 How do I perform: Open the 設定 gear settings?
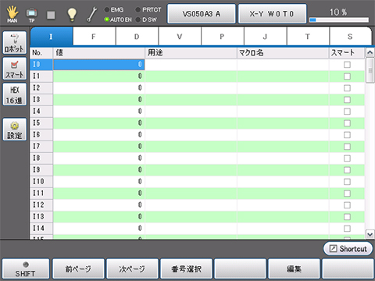point(15,130)
